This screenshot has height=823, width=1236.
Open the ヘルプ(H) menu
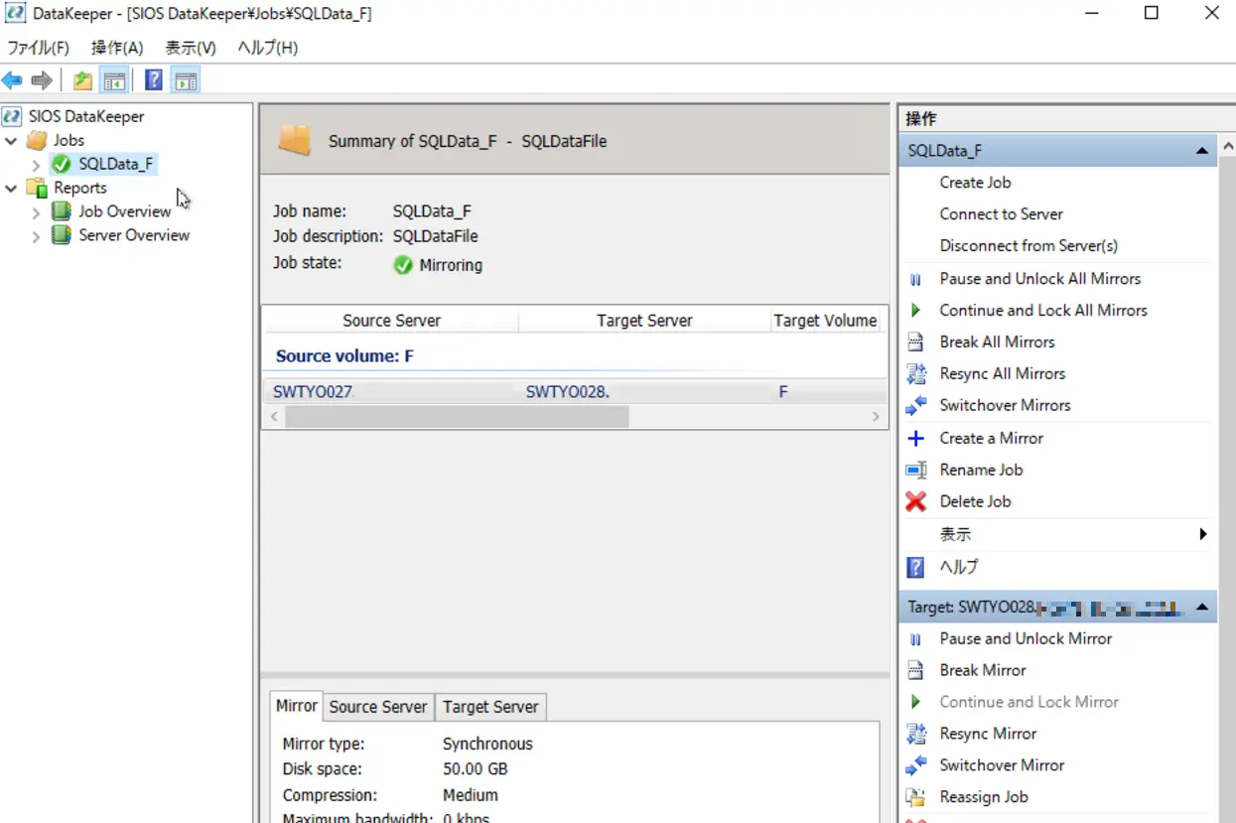coord(268,48)
